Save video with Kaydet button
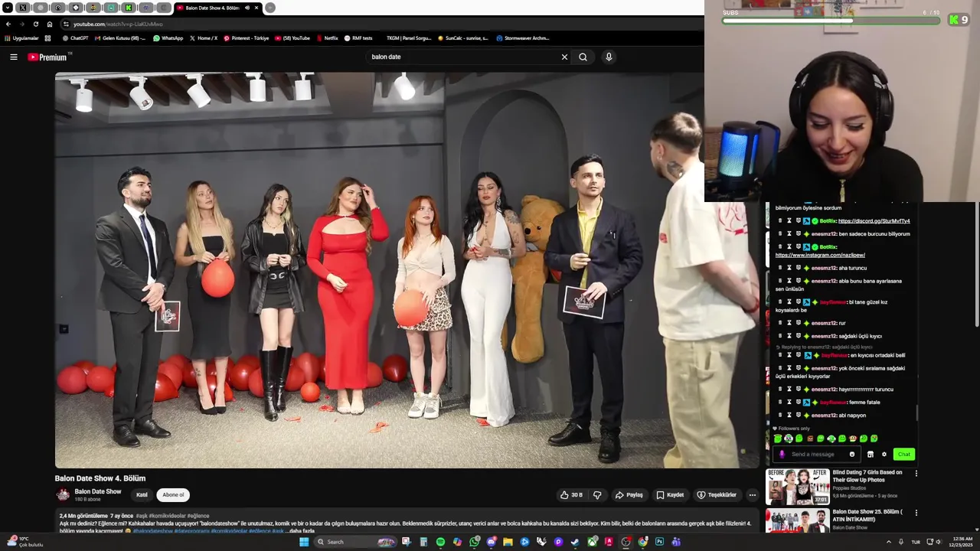 click(x=670, y=495)
